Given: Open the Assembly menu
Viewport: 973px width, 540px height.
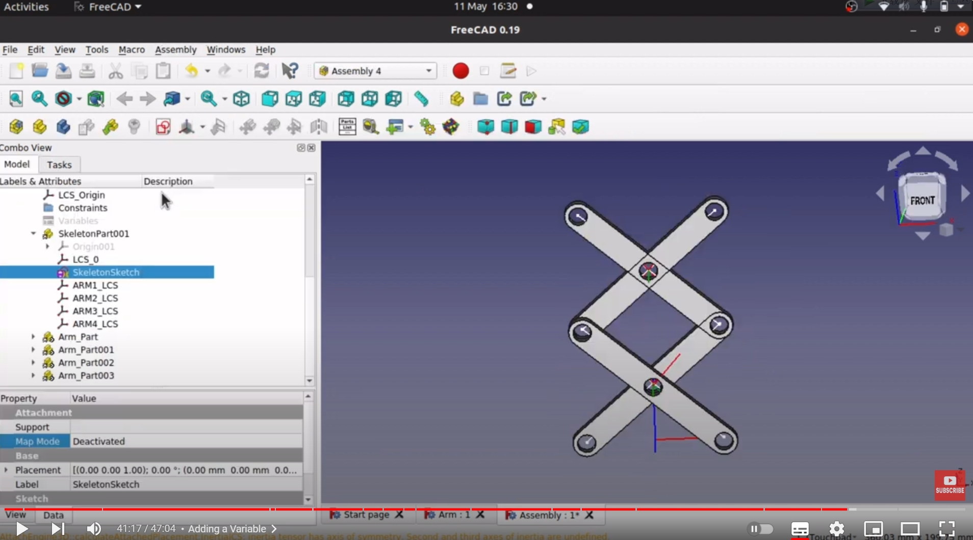Looking at the screenshot, I should [175, 49].
